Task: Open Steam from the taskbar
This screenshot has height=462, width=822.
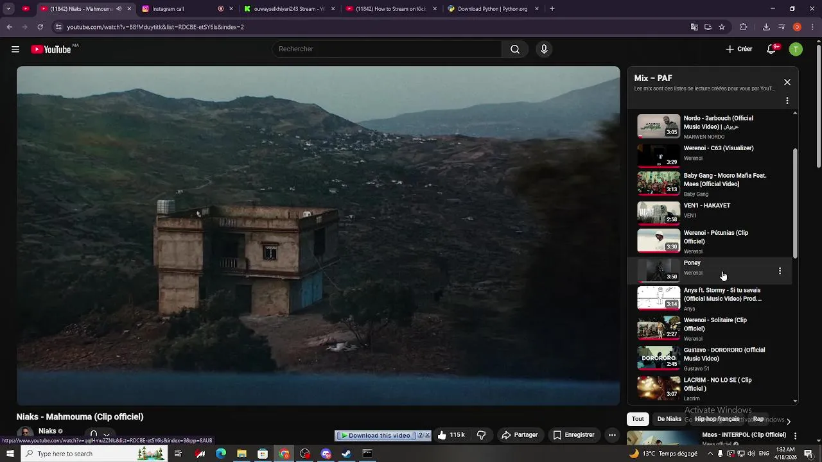Action: pos(346,454)
